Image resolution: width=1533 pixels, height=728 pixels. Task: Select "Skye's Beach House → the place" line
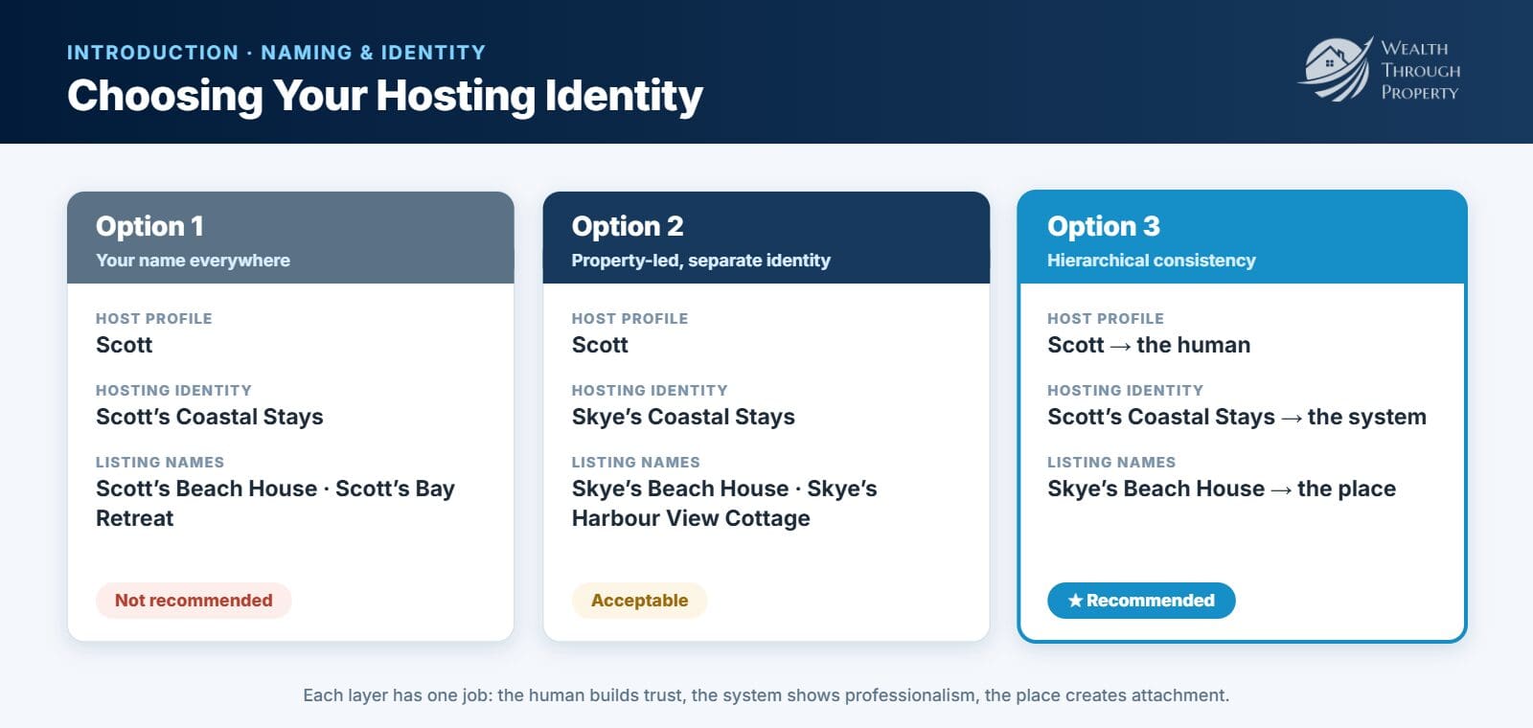click(x=1222, y=489)
